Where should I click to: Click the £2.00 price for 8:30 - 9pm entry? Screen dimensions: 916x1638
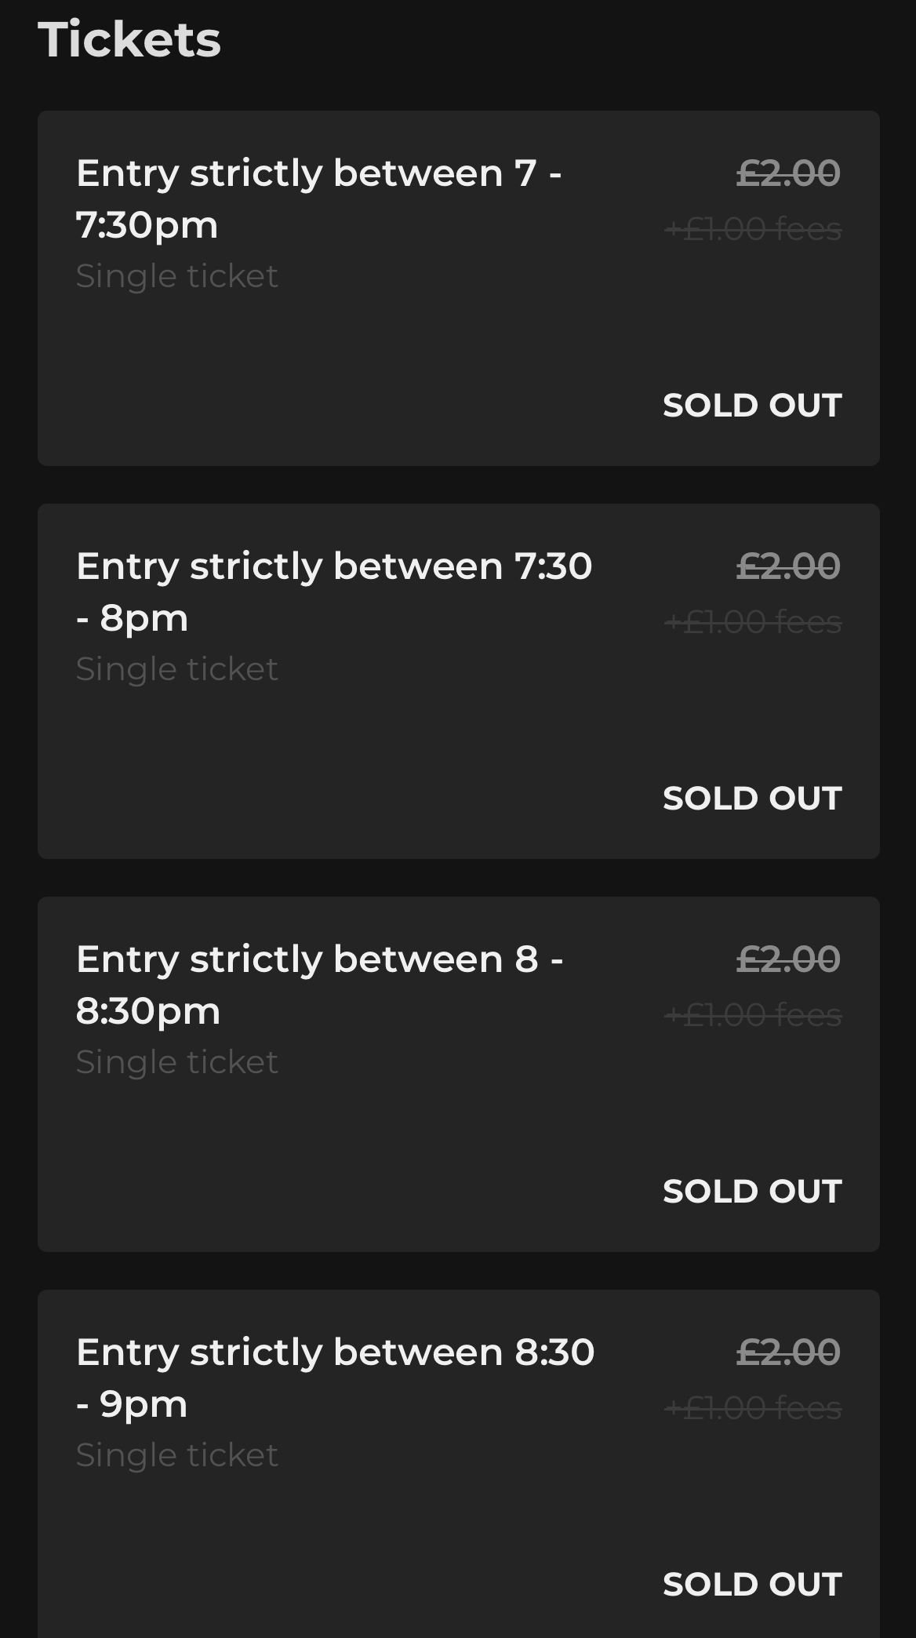tap(788, 1352)
